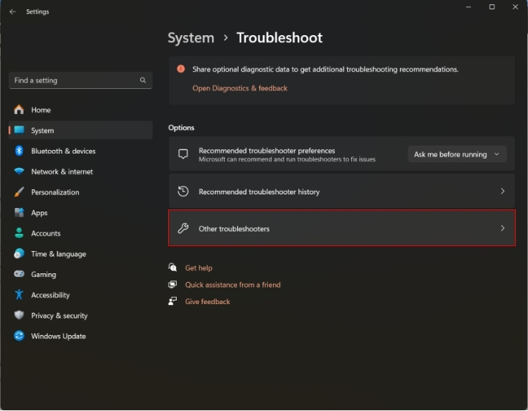Screen dimensions: 528x411
Task: Maximize the Settings window
Action: click(x=492, y=6)
